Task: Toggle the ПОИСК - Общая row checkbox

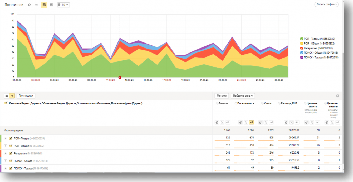Action: click(x=11, y=161)
